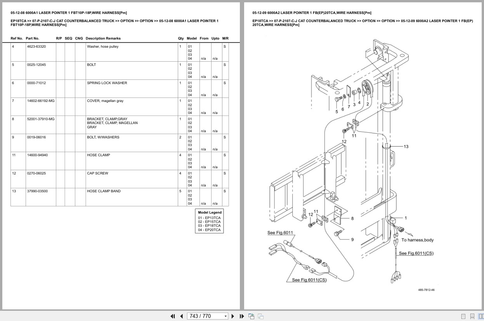Navigate forward in view history
Screen dimensions: 484x321
pyautogui.click(x=260, y=316)
